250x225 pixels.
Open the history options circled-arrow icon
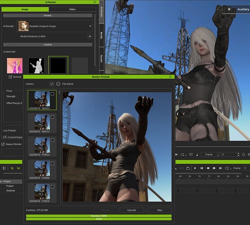coord(58,84)
